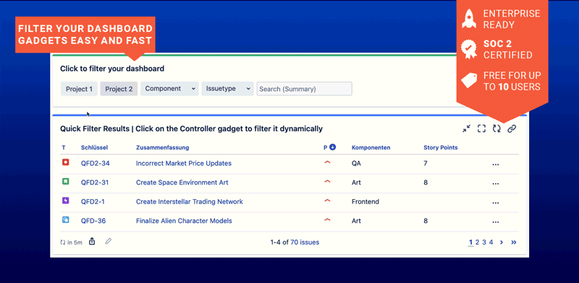Refresh the Quick Filter Results gadget
Screen dimensions: 579x283
tap(496, 129)
